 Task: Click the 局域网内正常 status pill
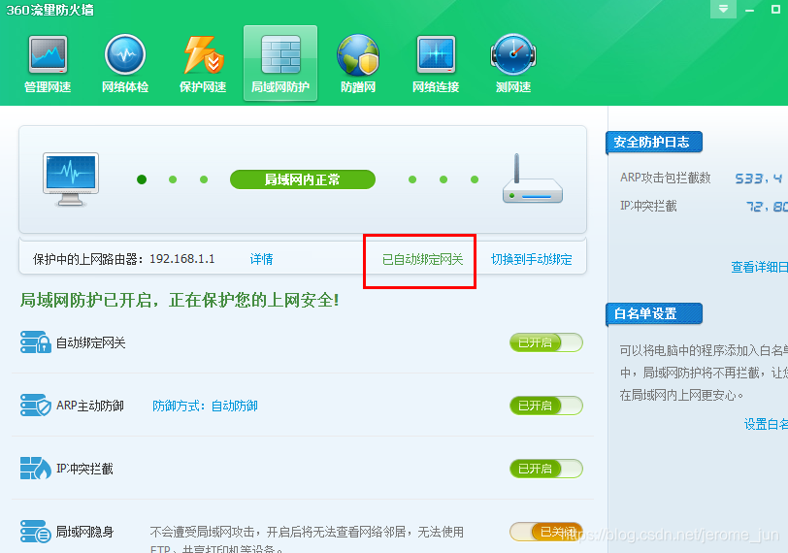[303, 179]
